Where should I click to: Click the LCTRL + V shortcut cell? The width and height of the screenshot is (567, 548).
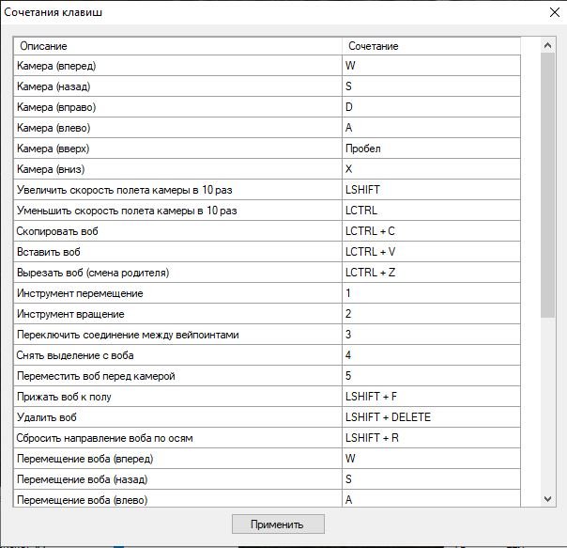pos(431,252)
